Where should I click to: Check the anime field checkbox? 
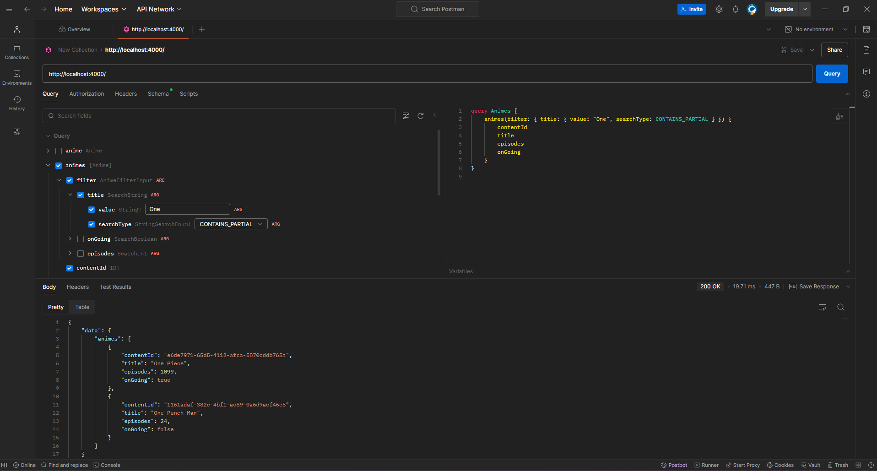pos(59,151)
